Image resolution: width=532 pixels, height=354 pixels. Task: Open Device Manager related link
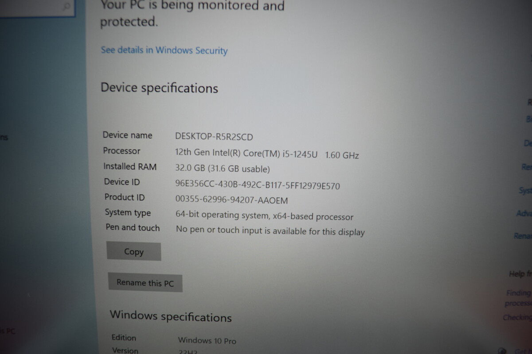point(528,143)
